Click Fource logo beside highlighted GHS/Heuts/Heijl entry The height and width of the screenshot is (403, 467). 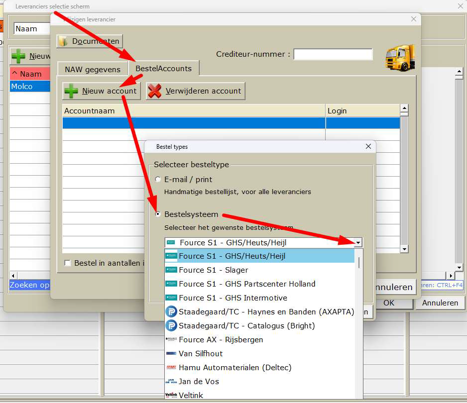click(171, 256)
